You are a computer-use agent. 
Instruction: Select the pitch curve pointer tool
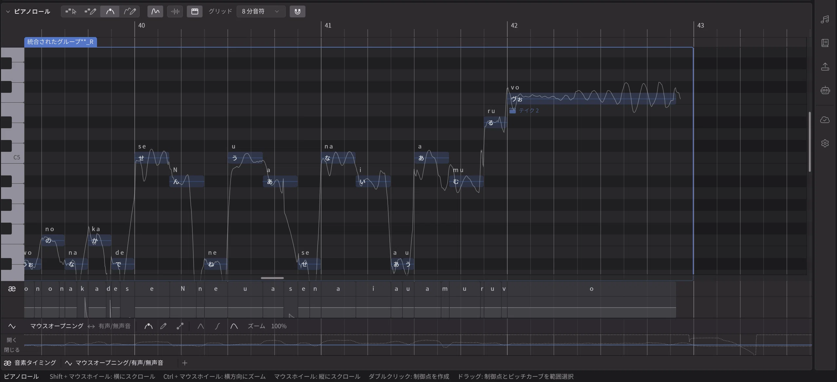tap(110, 11)
